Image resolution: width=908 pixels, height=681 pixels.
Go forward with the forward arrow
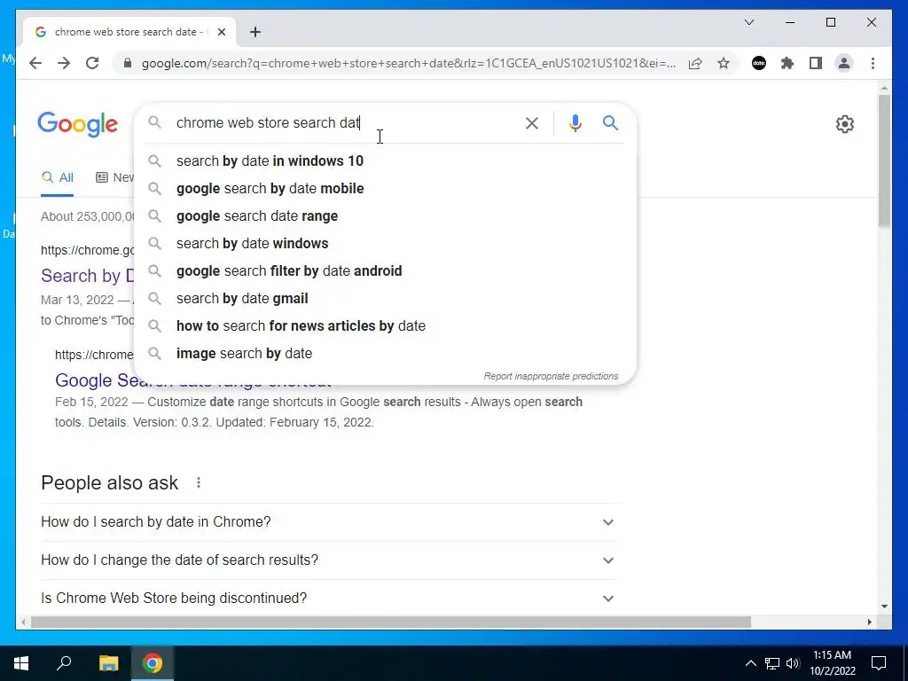pos(64,63)
